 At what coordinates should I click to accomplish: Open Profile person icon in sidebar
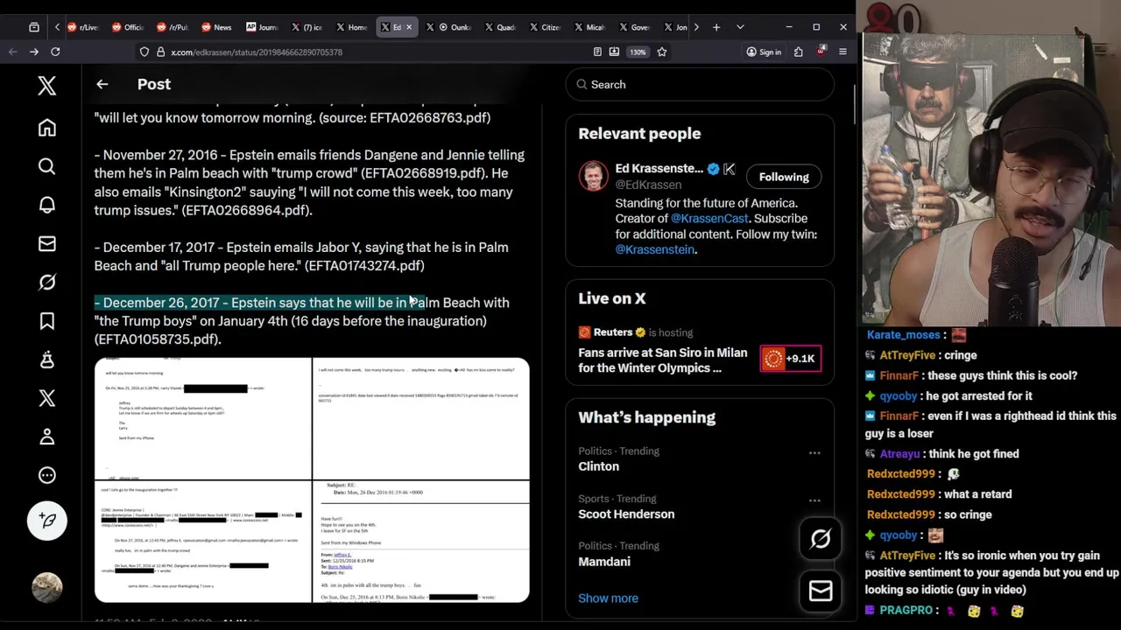[46, 437]
